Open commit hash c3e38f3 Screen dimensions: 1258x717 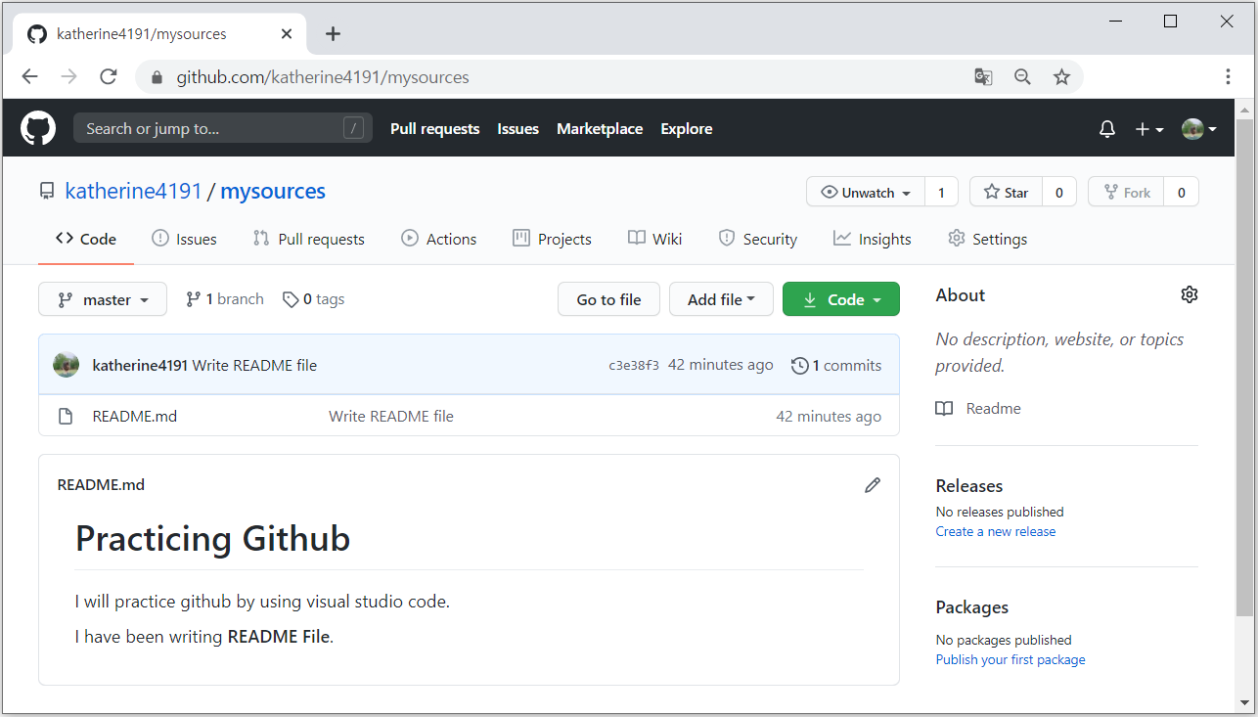tap(634, 366)
